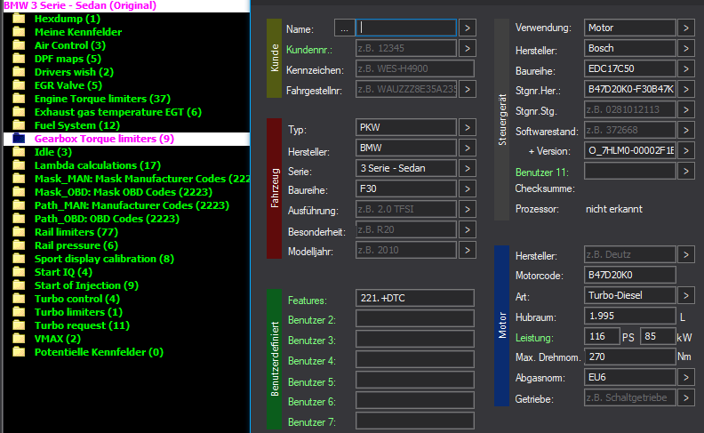704x433 pixels.
Task: Select Path_OBD: OBD Codes (2223) entry
Action: pyautogui.click(x=107, y=219)
